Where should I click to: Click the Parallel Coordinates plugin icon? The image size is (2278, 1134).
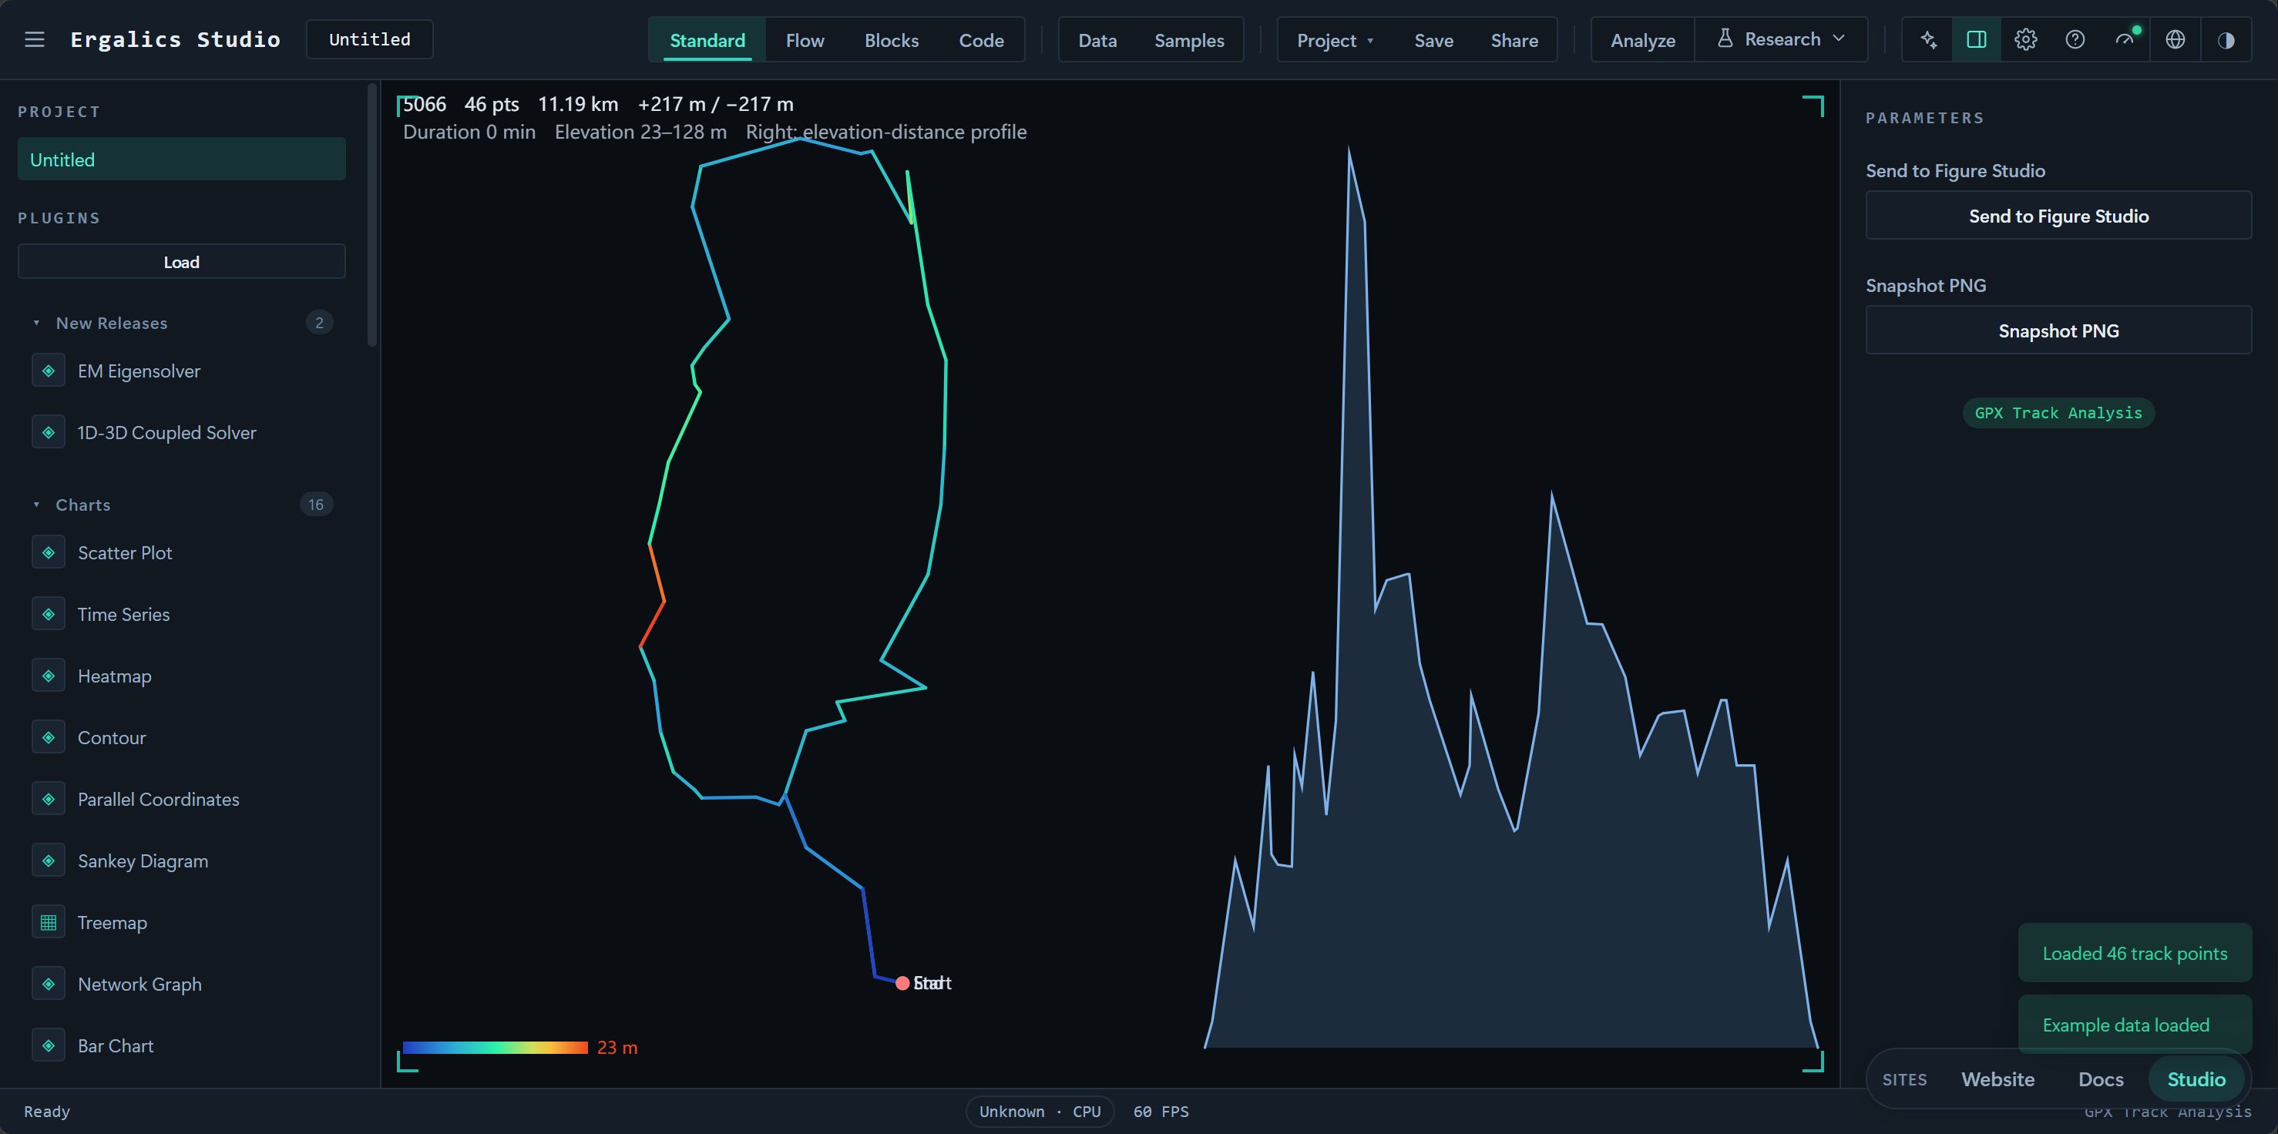[x=49, y=799]
